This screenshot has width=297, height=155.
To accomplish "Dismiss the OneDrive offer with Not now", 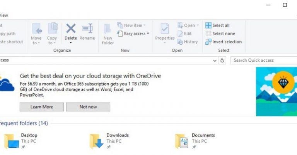I will 88,107.
